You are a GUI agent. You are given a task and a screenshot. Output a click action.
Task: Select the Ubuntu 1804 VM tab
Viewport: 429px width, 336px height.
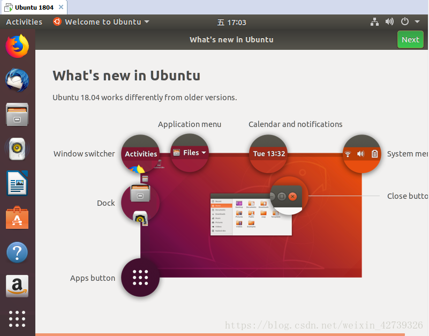(x=34, y=8)
